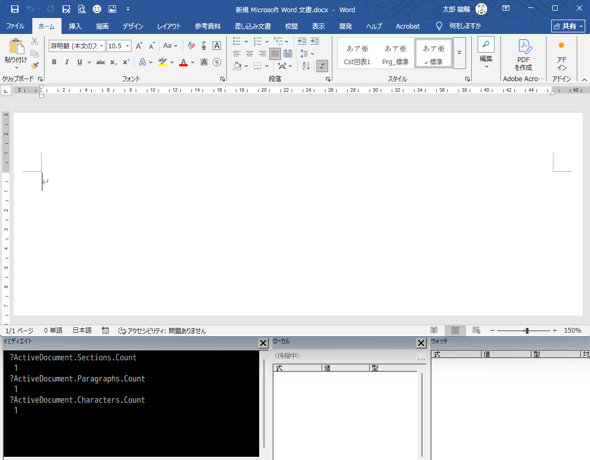Image resolution: width=590 pixels, height=460 pixels.
Task: Click the 日本語 language indicator
Action: coord(82,331)
